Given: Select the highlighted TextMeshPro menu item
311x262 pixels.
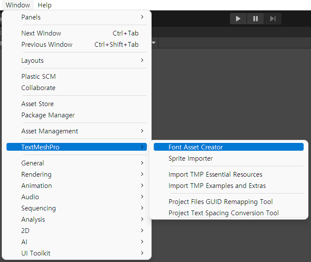Looking at the screenshot, I should click(77, 147).
